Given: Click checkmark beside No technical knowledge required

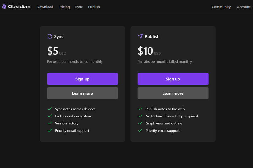Looking at the screenshot, I should click(x=140, y=116).
